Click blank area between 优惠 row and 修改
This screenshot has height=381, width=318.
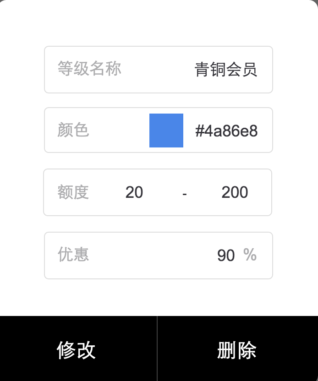coord(159,298)
